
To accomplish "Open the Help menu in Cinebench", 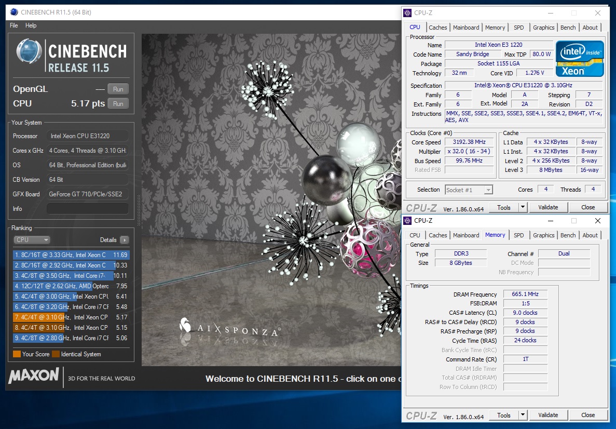I will [31, 25].
